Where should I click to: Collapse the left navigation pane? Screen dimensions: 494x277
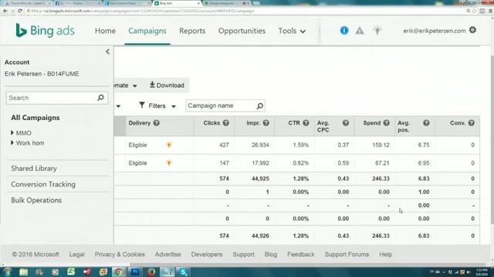click(107, 52)
